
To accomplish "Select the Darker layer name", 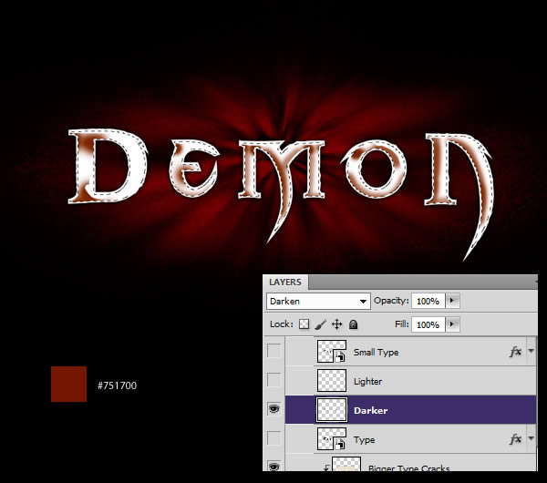I will point(370,410).
